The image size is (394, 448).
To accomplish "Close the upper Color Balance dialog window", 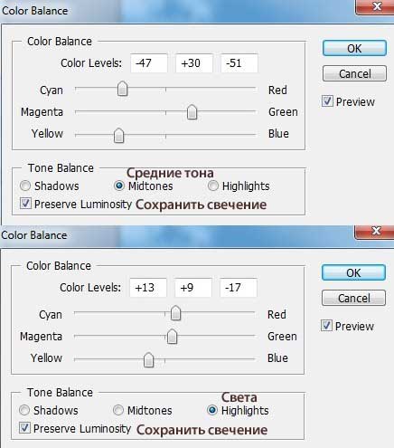I will click(x=376, y=6).
